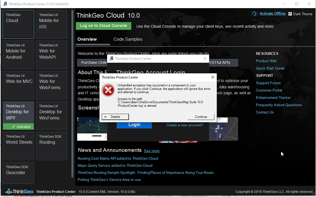Click the blue Login button

[x=134, y=125]
